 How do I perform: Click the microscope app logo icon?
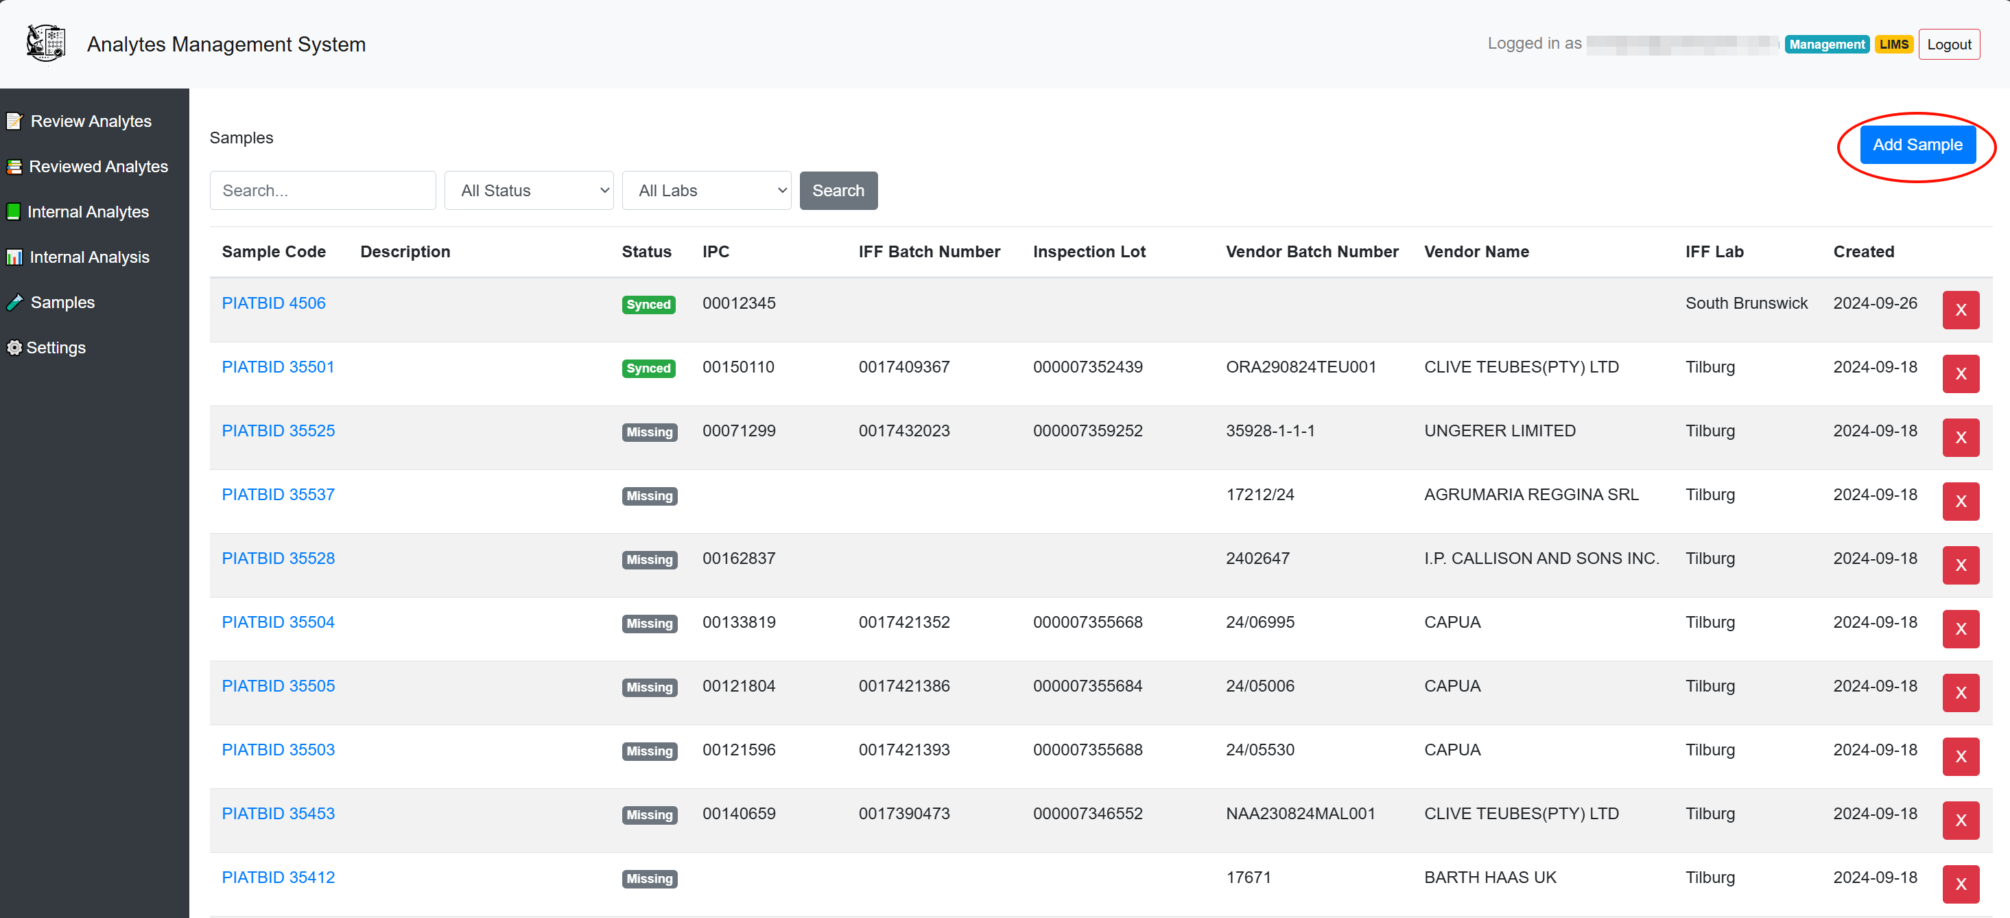[45, 43]
